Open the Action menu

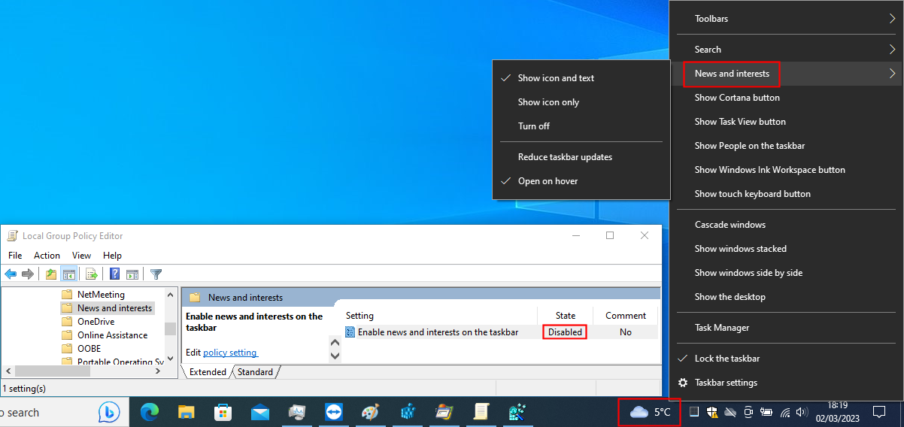pos(47,256)
